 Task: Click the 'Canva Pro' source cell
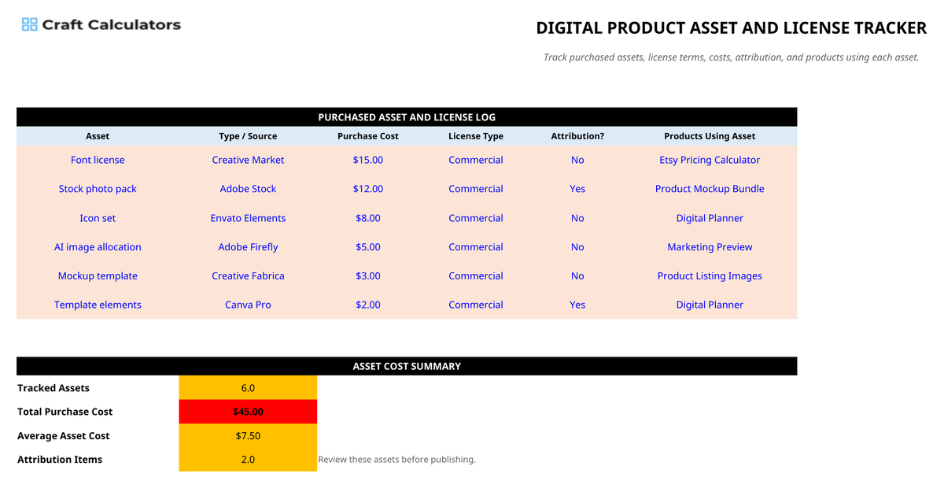(x=248, y=305)
